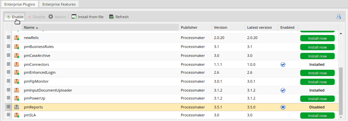This screenshot has height=121, width=348.
Task: Expand the pmEnhancedLogin row details
Action: coord(8,72)
